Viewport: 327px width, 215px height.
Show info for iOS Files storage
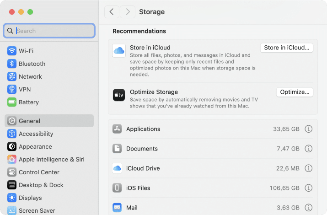pyautogui.click(x=308, y=188)
